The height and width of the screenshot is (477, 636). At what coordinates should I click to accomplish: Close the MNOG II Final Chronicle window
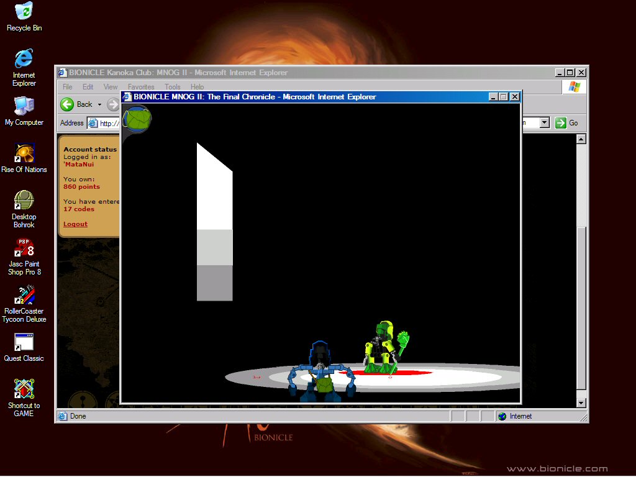(515, 96)
